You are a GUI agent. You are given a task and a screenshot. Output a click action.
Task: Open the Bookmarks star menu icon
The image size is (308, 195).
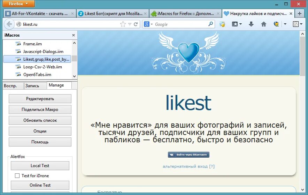[235, 24]
